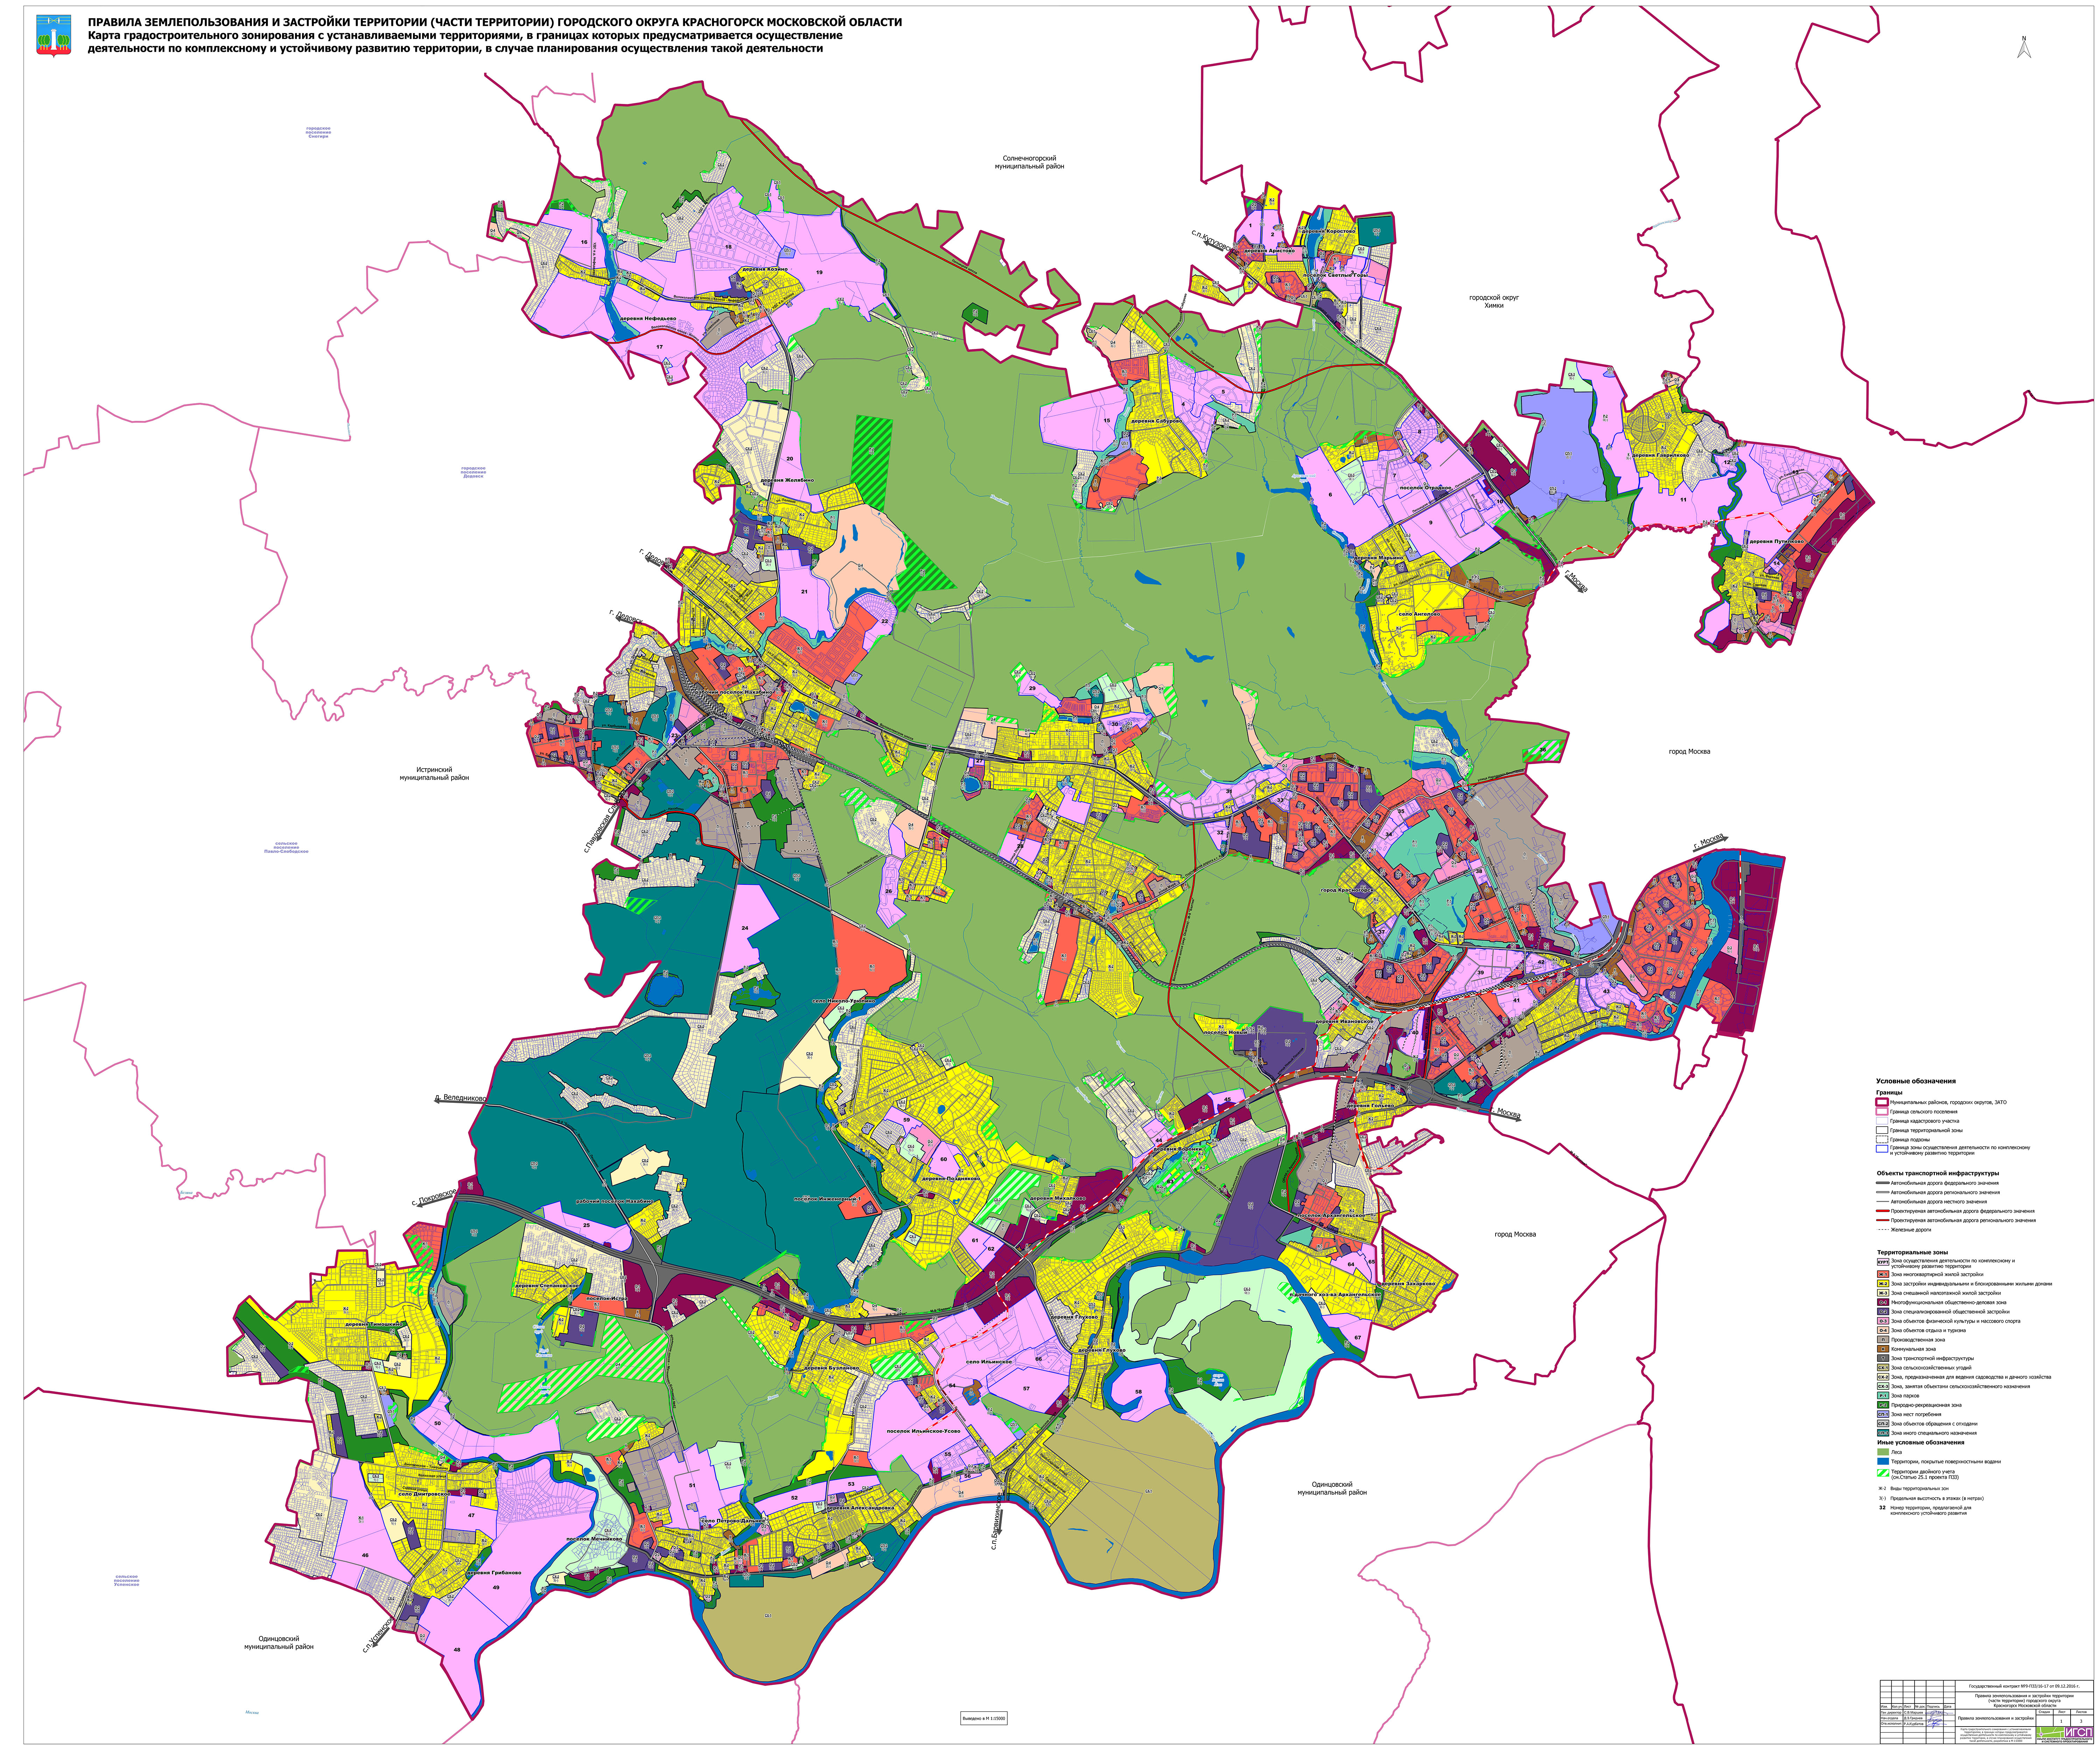Click the 'деревня Грибаново' map label
The height and width of the screenshot is (1750, 2100).
point(494,1573)
